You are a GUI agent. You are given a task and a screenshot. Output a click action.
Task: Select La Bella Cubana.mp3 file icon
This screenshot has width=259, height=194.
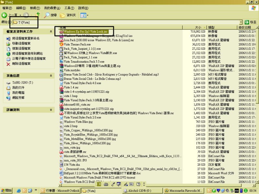tap(62, 79)
